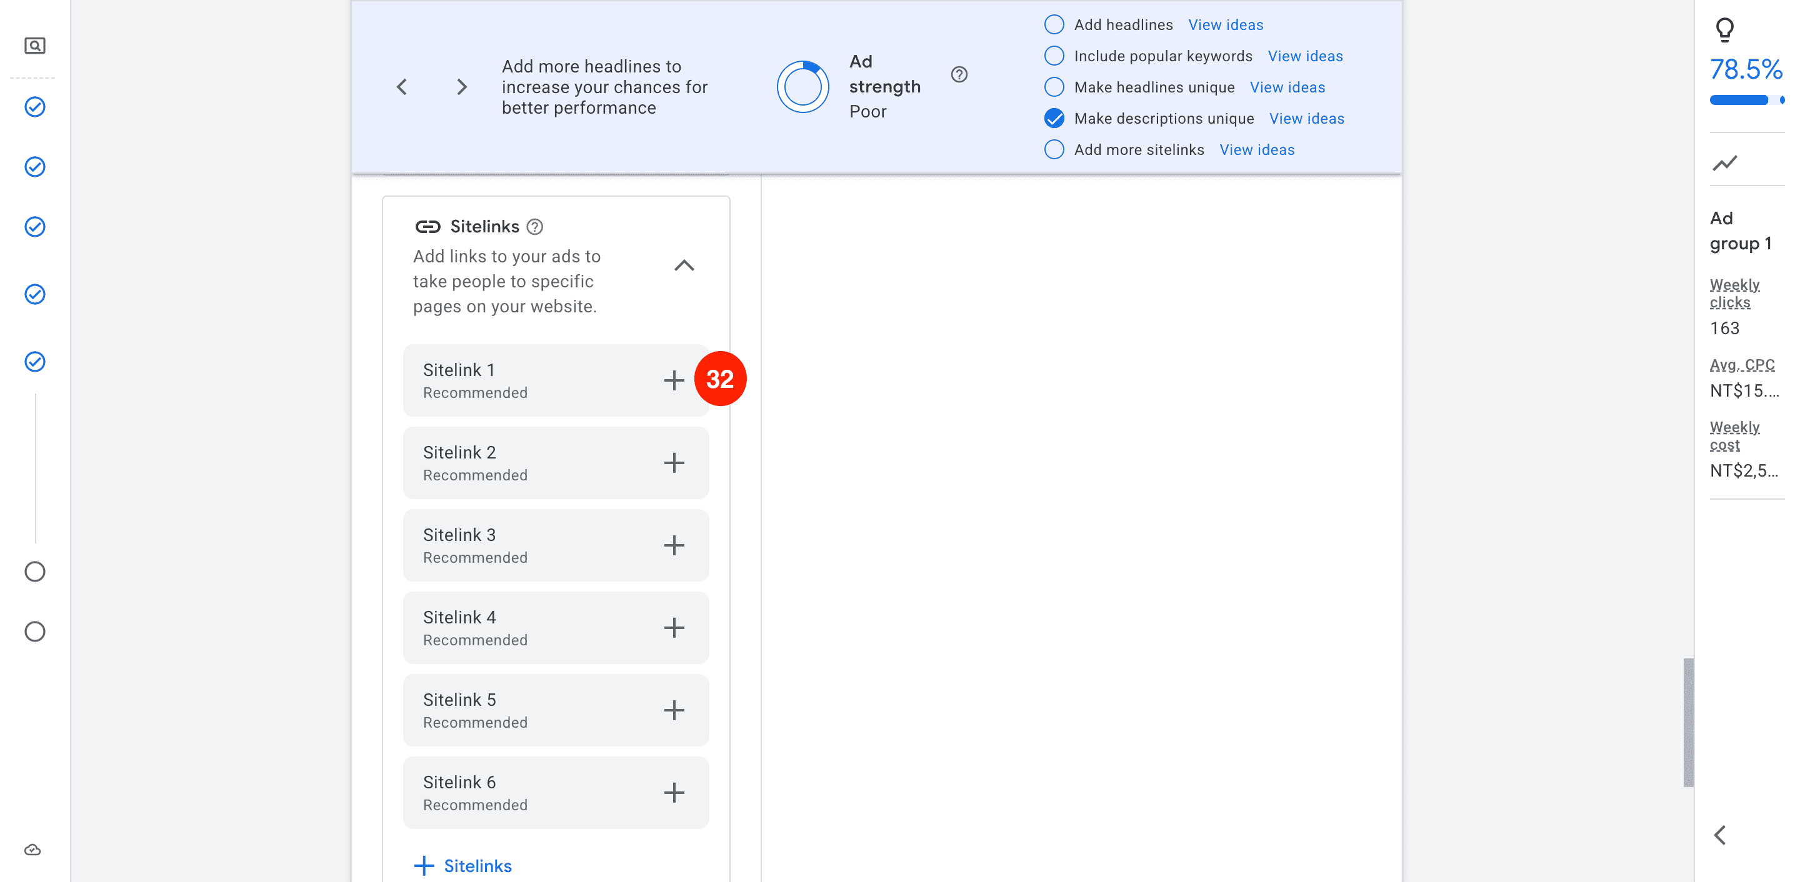Expand the Sitelink 6 Recommended row
Viewport: 1800px width, 882px height.
pos(556,793)
